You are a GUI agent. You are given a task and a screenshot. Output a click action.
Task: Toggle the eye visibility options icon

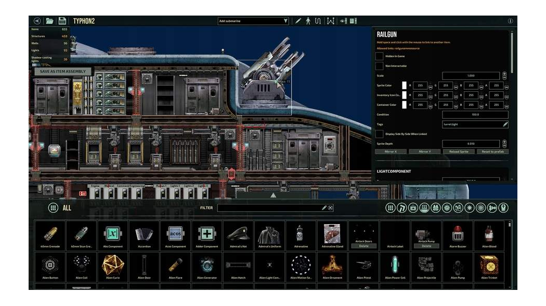coord(343,21)
